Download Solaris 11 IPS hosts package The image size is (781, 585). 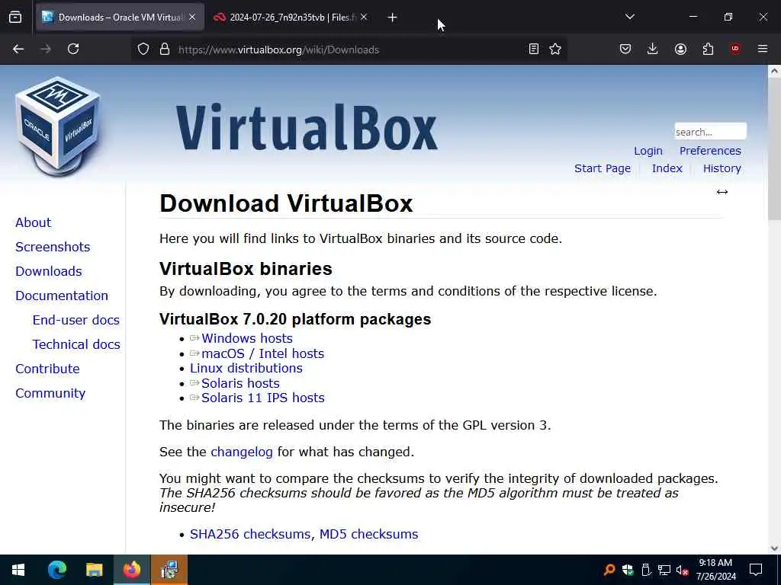coord(262,398)
